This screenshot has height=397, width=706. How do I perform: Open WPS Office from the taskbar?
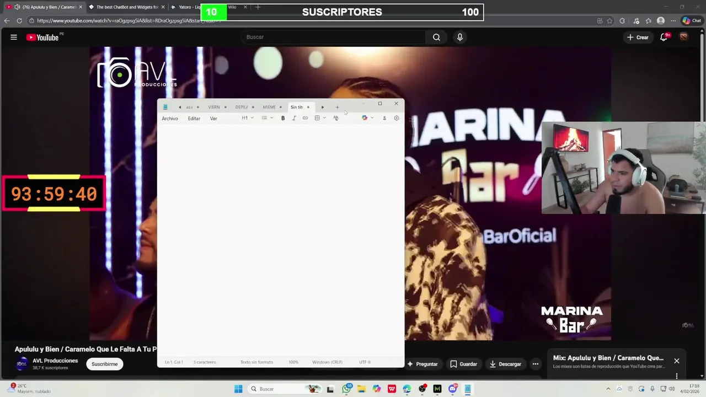pos(392,389)
